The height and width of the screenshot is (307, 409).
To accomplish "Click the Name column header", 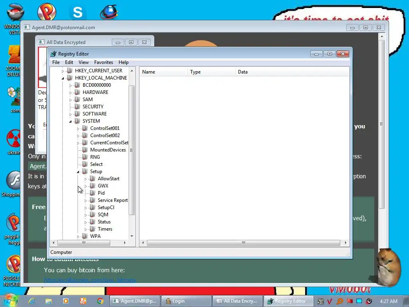I will pos(163,72).
